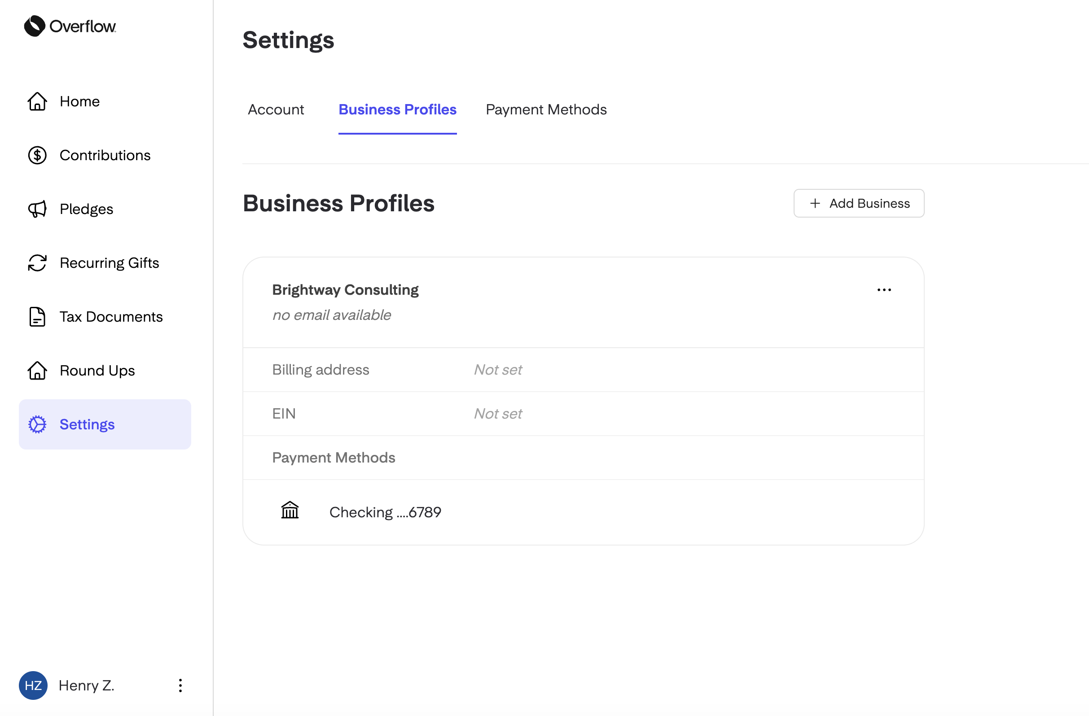Click the Settings gear icon

point(37,424)
